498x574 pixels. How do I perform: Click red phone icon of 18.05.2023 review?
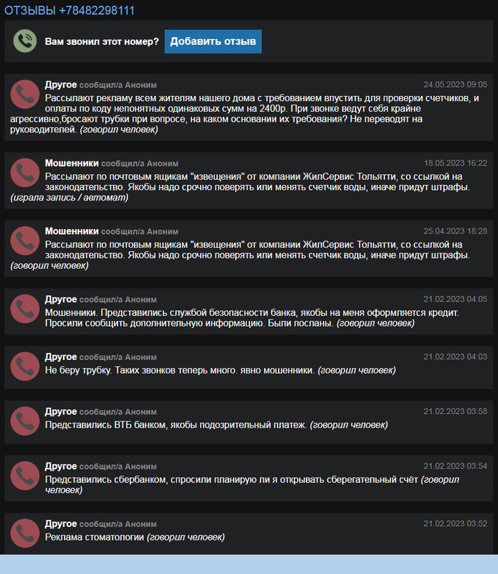tap(25, 173)
